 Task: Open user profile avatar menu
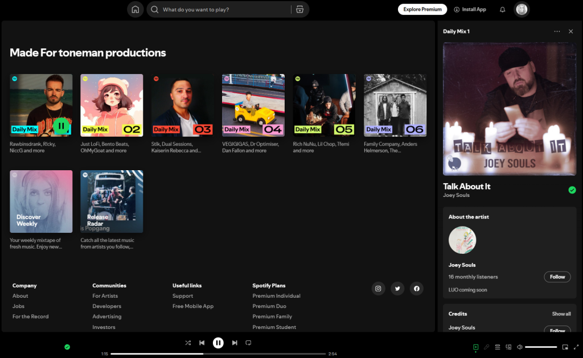[522, 9]
